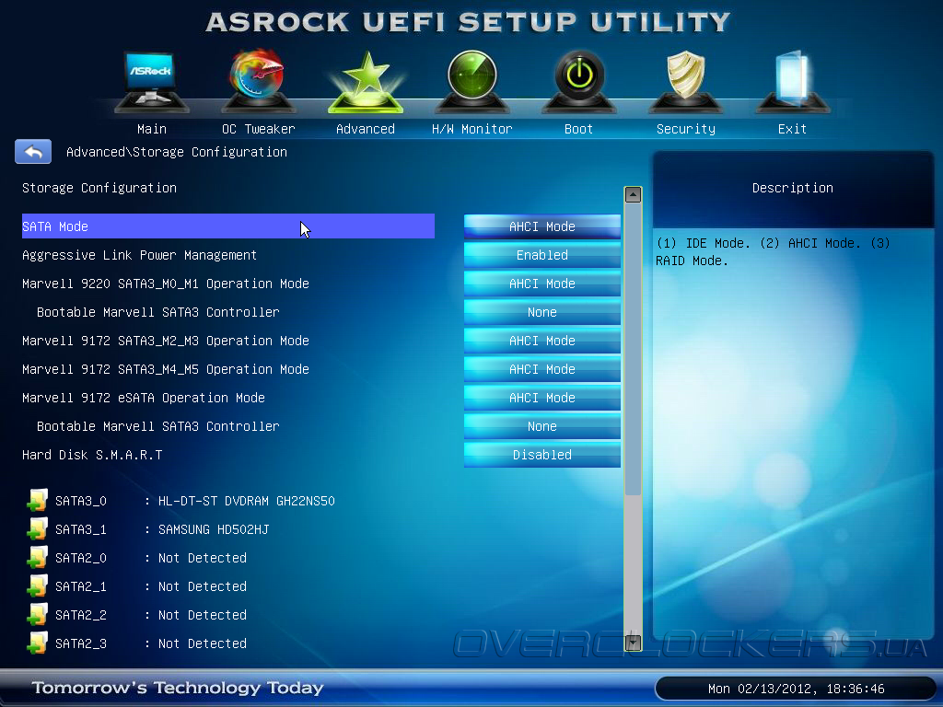Viewport: 943px width, 707px height.
Task: Click the scrollbar down arrow
Action: (633, 642)
